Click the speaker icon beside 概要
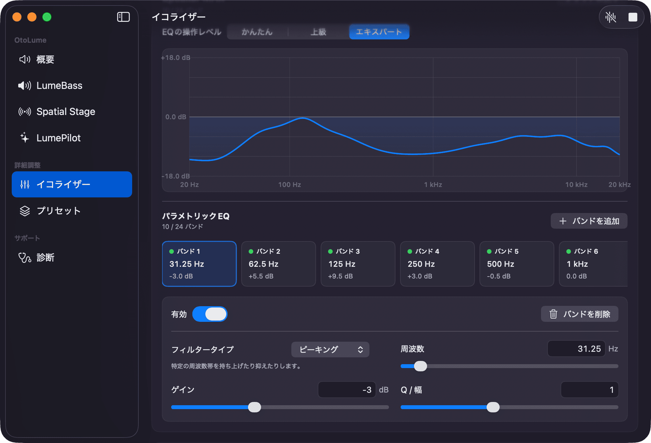The image size is (651, 443). (x=25, y=59)
